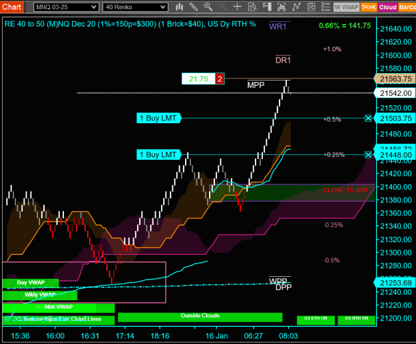
Task: Select the 1 Buy LMT order flag at 21503.75
Action: tap(158, 118)
